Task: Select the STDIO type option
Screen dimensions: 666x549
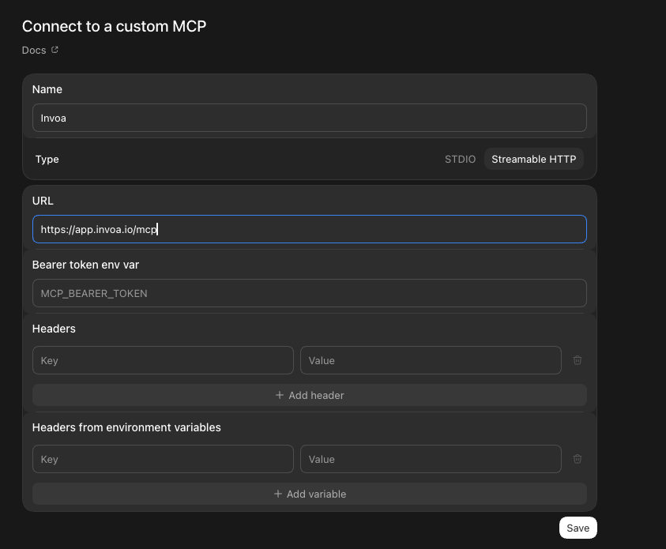Action: [460, 160]
